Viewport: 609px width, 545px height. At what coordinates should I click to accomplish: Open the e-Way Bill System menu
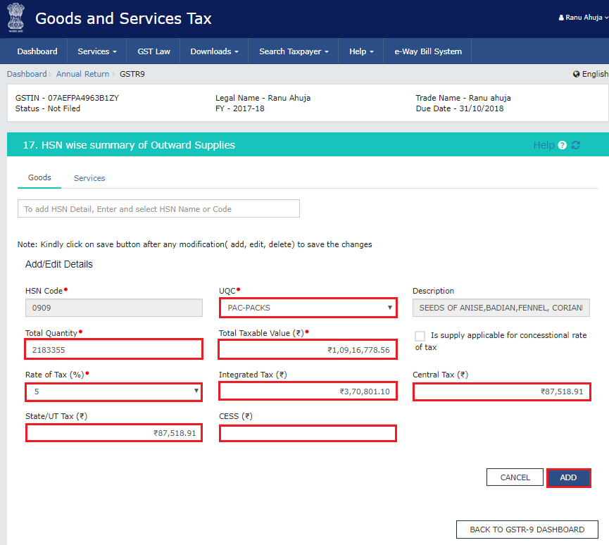[427, 51]
